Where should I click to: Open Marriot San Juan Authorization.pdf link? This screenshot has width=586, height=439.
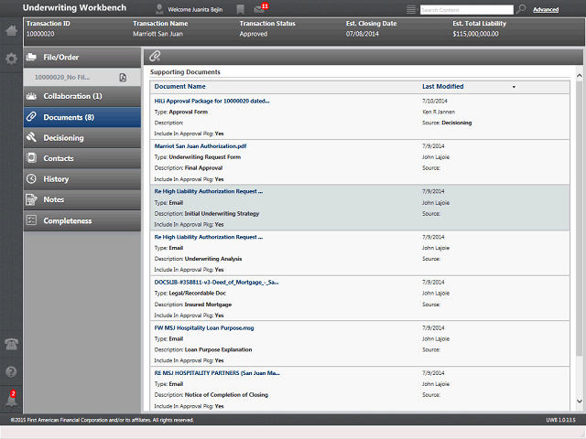(x=201, y=146)
